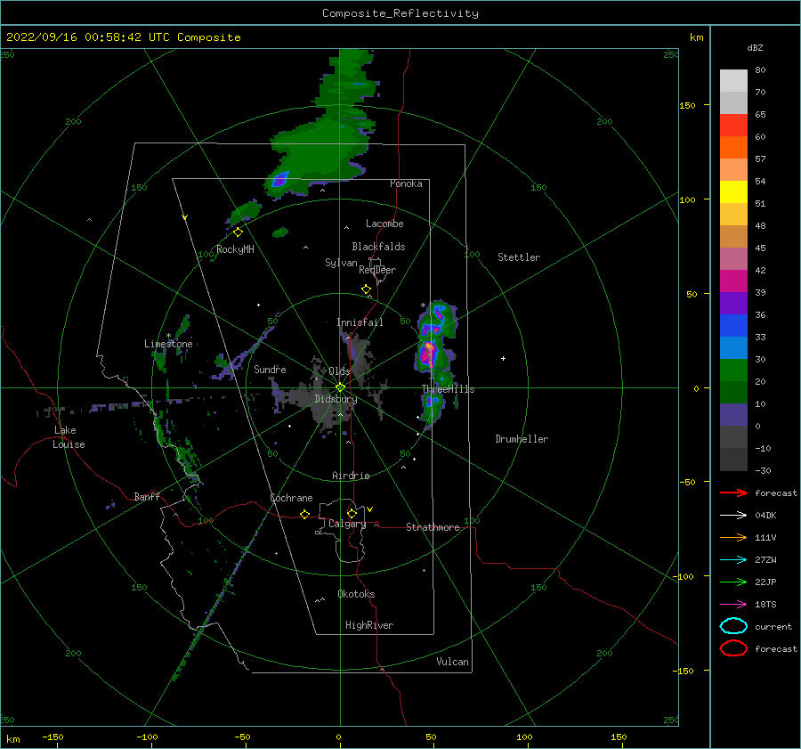
Task: Click the Okotoks town label
Action: (356, 594)
